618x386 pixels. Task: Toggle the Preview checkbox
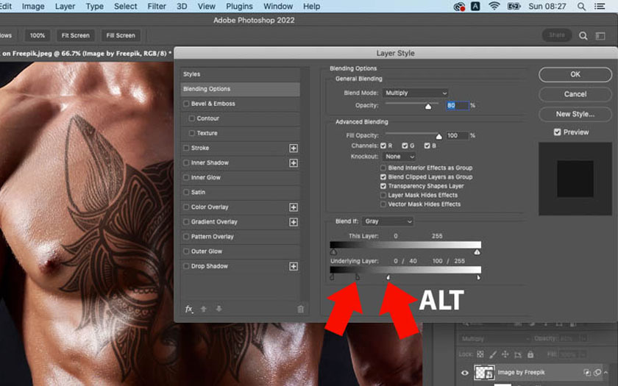pyautogui.click(x=557, y=132)
